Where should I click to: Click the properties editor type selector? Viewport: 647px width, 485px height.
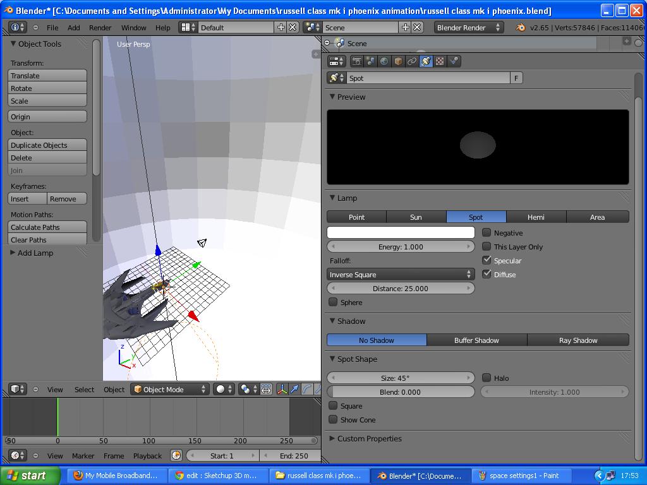(x=336, y=61)
